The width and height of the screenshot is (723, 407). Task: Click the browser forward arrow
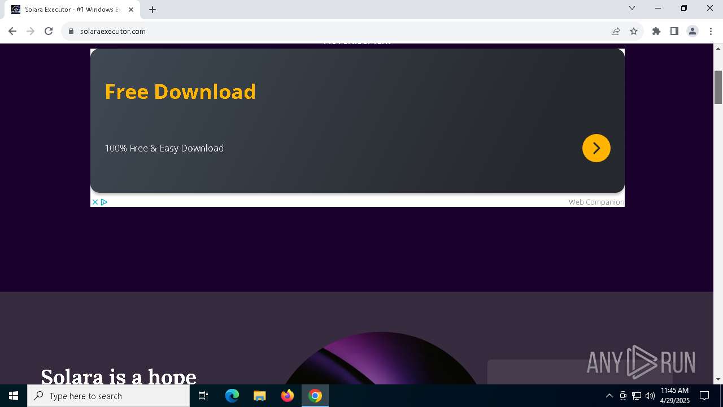tap(31, 31)
